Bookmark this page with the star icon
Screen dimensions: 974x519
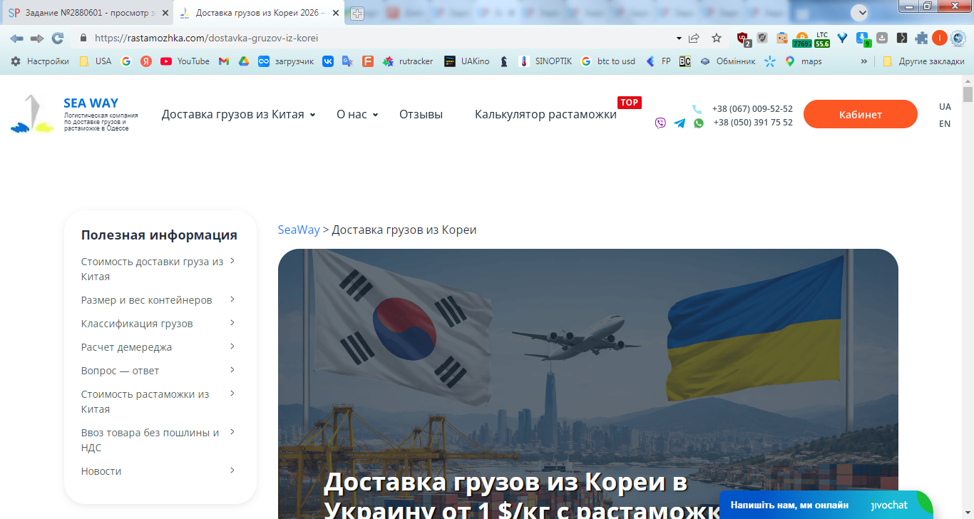717,38
